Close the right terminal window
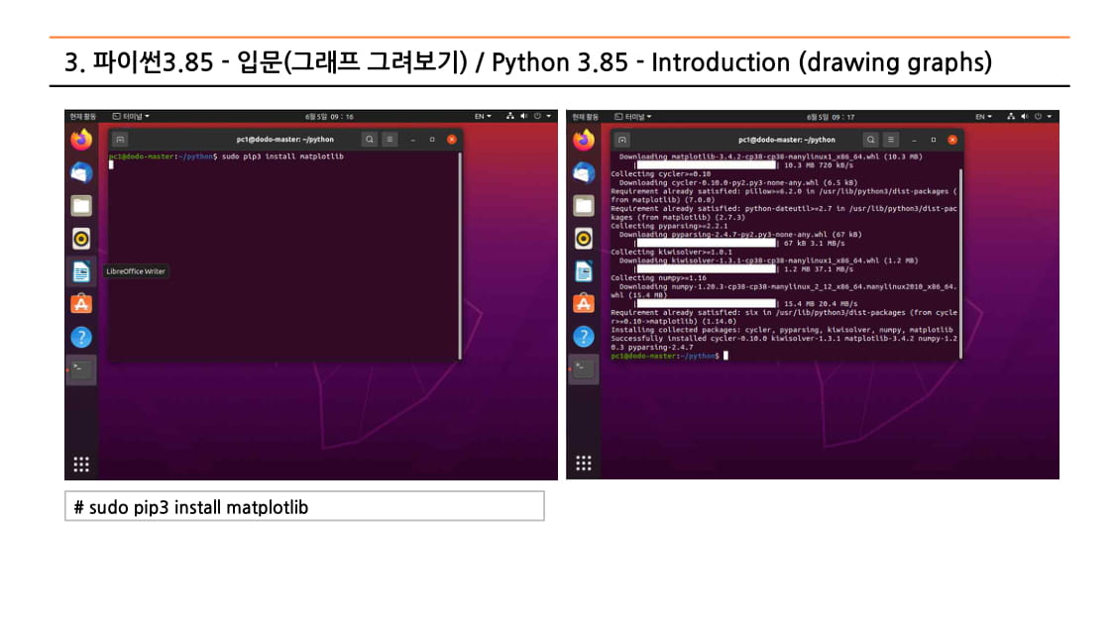 tap(952, 140)
